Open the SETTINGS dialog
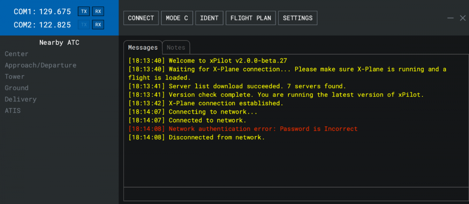The width and height of the screenshot is (469, 204). 298,18
